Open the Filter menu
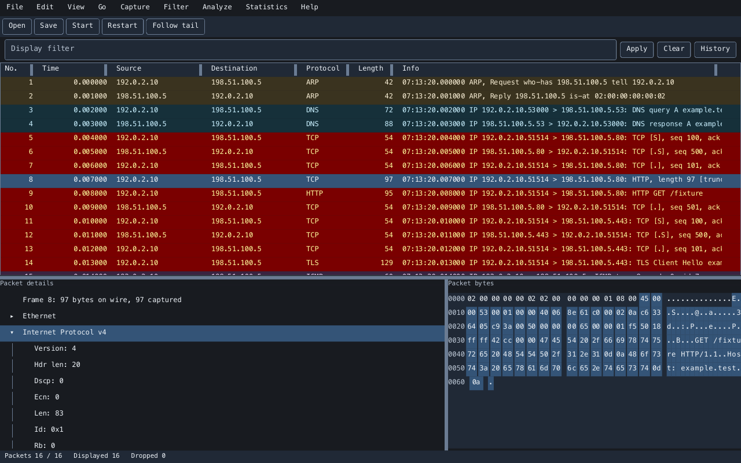 coord(176,7)
